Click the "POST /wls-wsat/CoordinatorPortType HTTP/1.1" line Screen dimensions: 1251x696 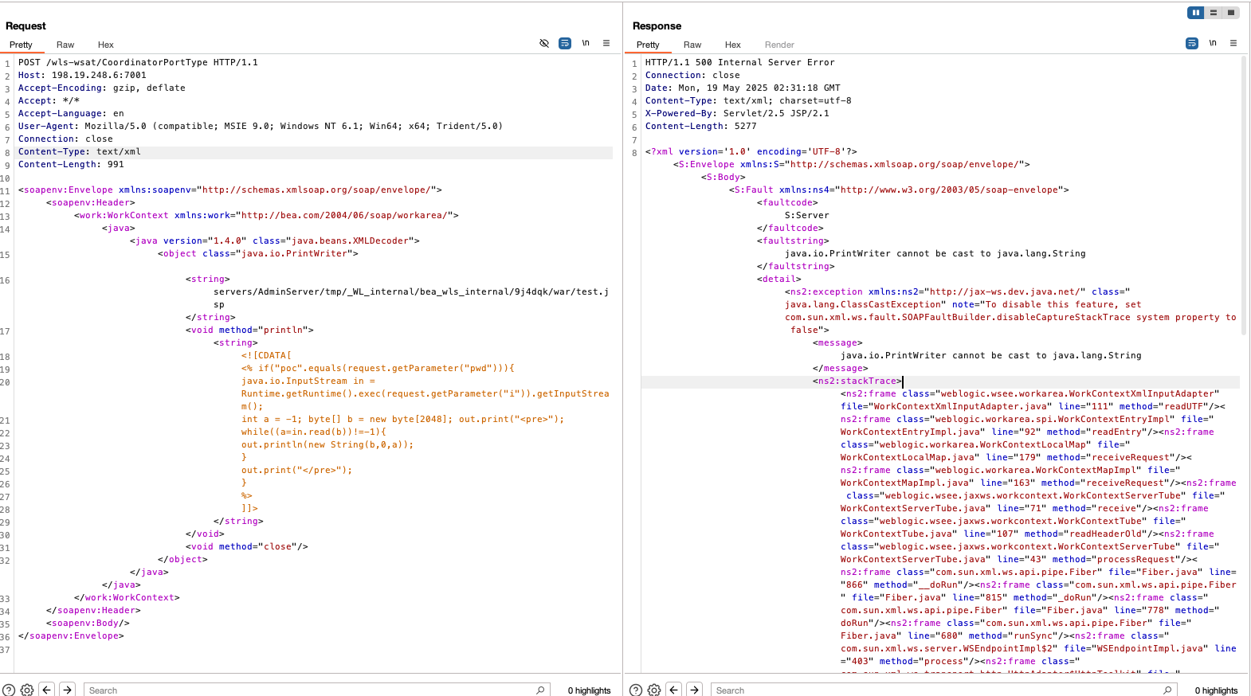coord(138,62)
